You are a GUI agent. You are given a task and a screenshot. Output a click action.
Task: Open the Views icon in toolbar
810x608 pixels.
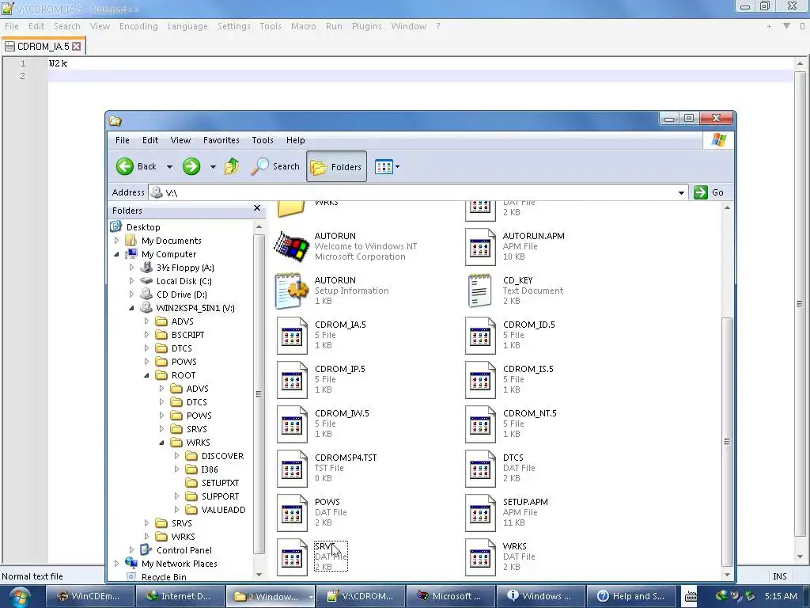click(x=384, y=167)
